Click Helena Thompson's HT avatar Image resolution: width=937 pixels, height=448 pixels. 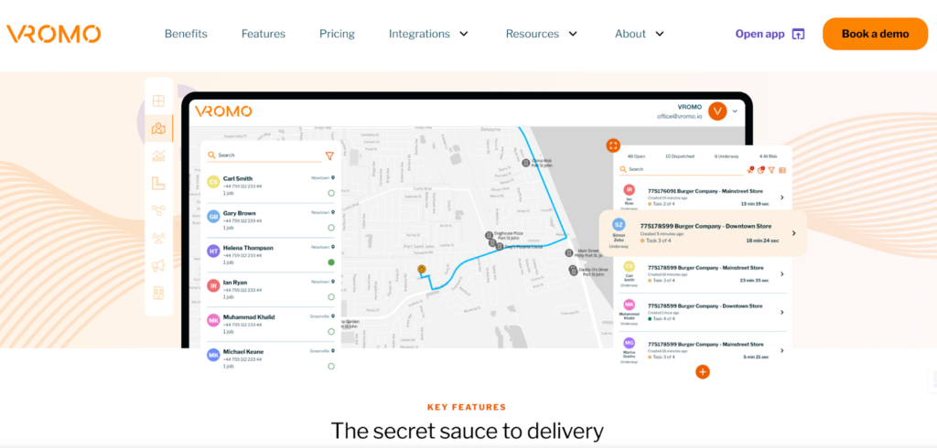(x=213, y=251)
